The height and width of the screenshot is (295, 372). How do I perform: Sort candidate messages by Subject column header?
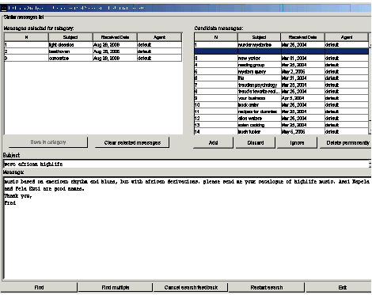[x=259, y=37]
